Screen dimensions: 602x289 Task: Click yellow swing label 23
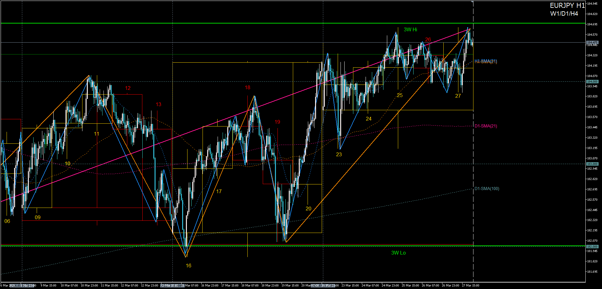point(339,154)
